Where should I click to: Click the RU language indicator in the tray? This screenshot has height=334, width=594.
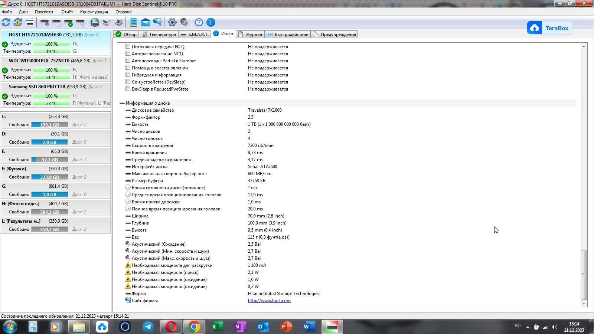[x=518, y=326]
